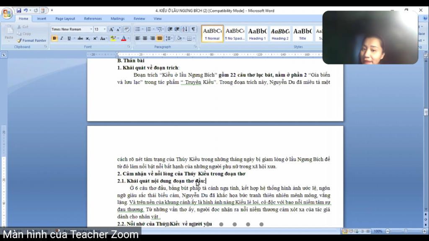Image resolution: width=429 pixels, height=241 pixels.
Task: Grow the font size
Action: point(111,29)
